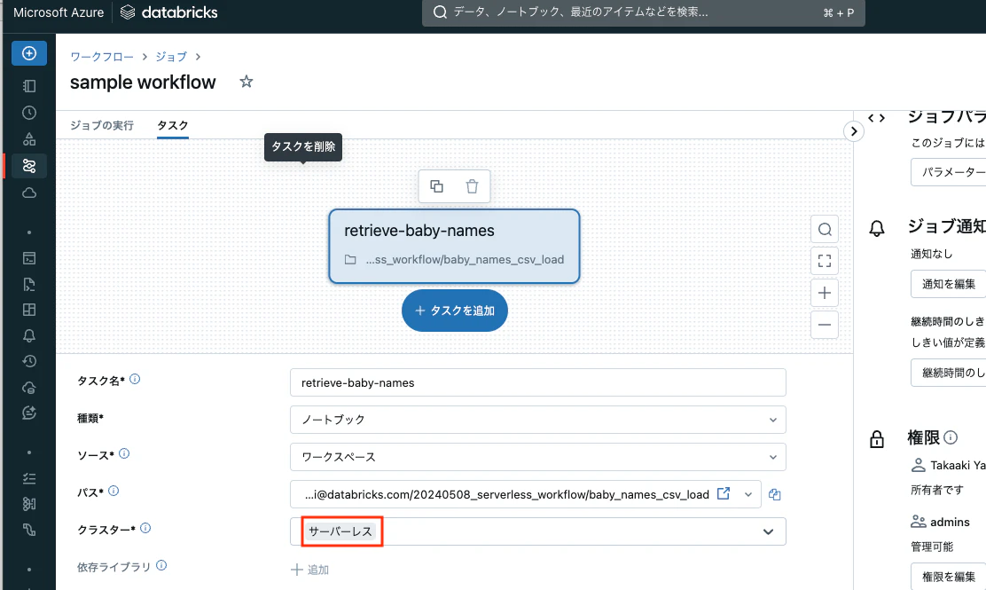Screen dimensions: 986x590
Task: Open the ソース ワークスペース dropdown
Action: pyautogui.click(x=537, y=457)
